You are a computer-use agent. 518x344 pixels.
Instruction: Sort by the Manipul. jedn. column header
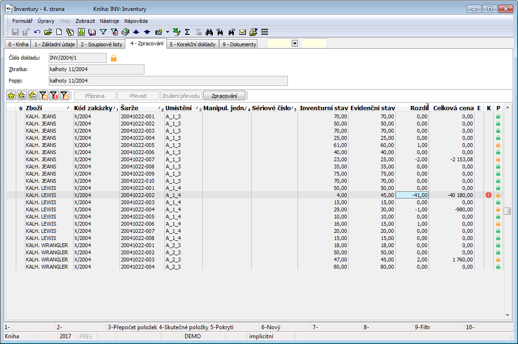pyautogui.click(x=227, y=108)
